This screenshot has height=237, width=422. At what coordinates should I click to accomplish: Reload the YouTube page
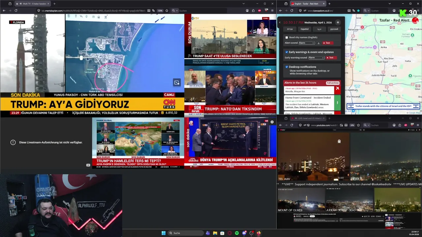point(291,125)
